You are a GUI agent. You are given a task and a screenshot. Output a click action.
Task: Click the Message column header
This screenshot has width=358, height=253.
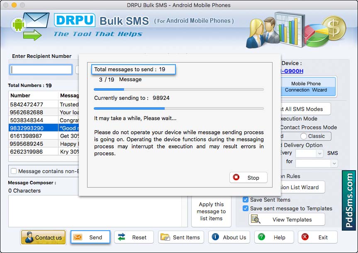pyautogui.click(x=69, y=96)
